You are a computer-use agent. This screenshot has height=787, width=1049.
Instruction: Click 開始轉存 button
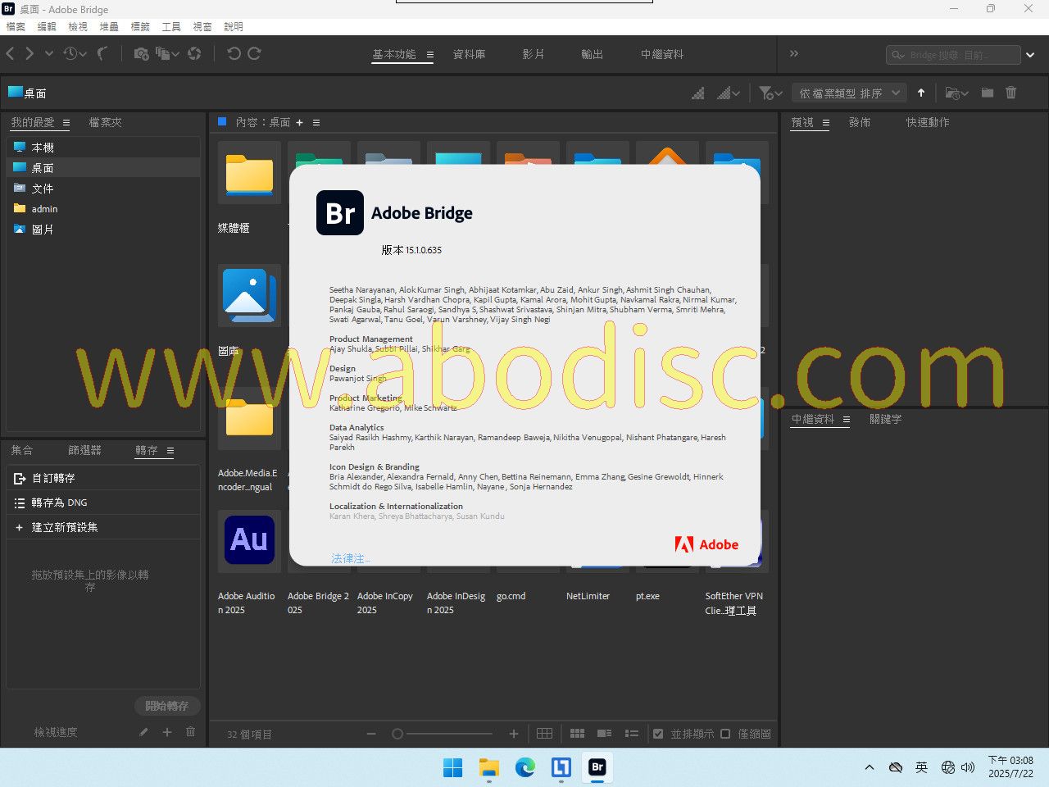pyautogui.click(x=167, y=706)
